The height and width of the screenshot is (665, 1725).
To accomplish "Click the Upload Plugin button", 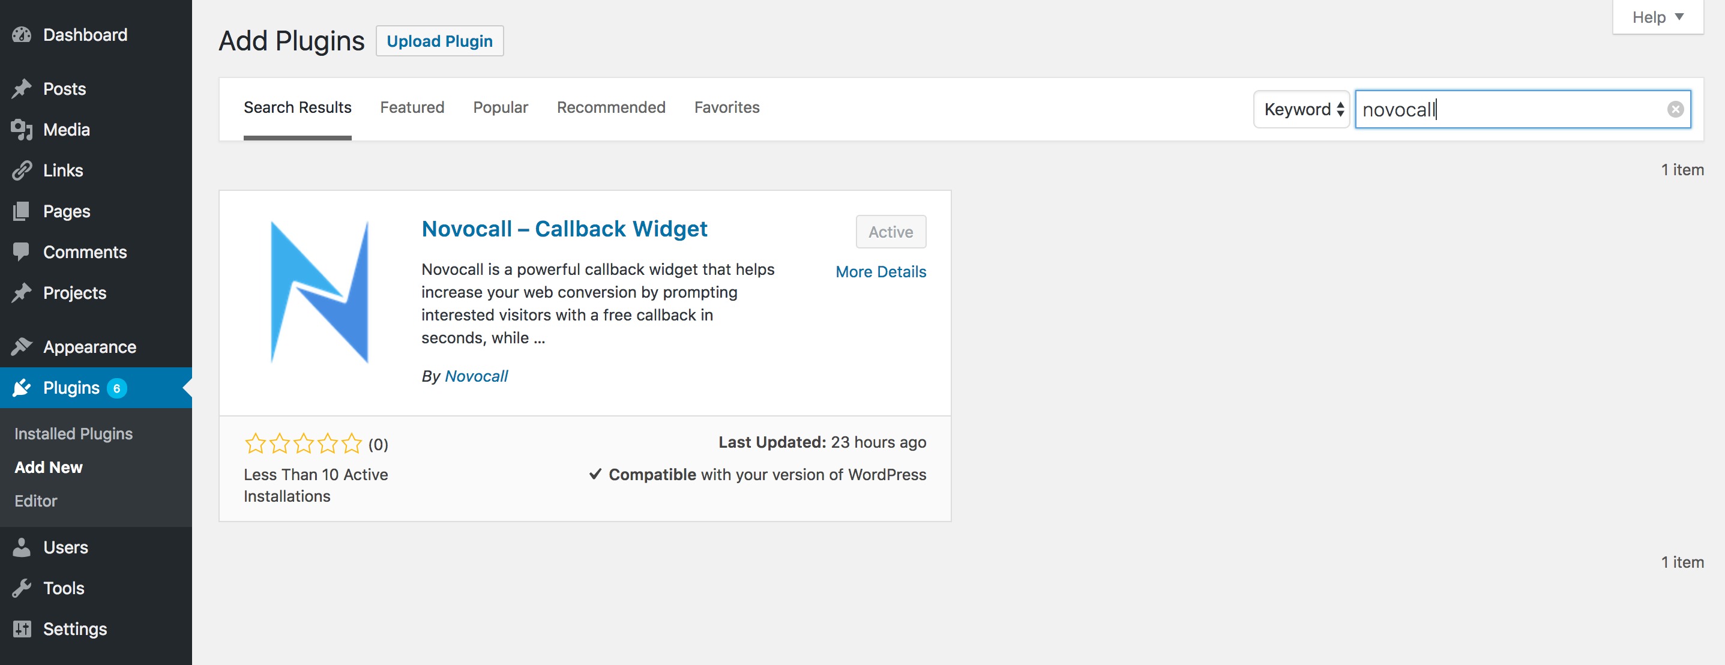I will click(439, 41).
